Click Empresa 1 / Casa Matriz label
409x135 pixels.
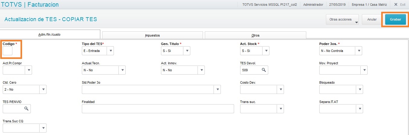coord(369,5)
